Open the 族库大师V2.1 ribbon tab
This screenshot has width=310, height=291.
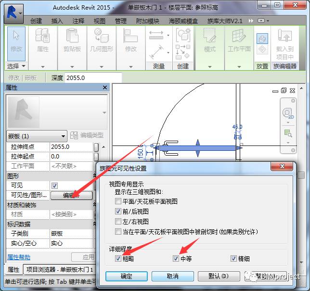pos(225,21)
